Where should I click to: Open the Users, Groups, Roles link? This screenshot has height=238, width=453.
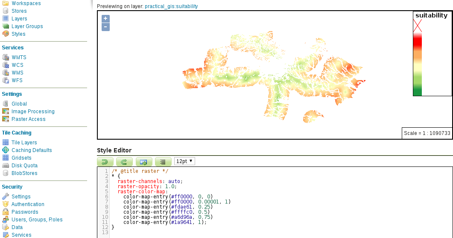click(x=37, y=220)
